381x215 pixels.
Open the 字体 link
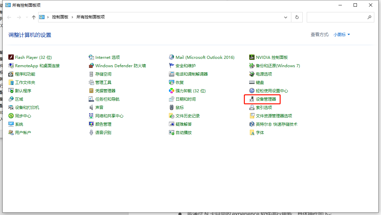pyautogui.click(x=260, y=133)
